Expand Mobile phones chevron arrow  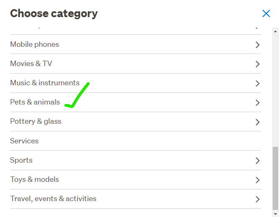pyautogui.click(x=258, y=45)
